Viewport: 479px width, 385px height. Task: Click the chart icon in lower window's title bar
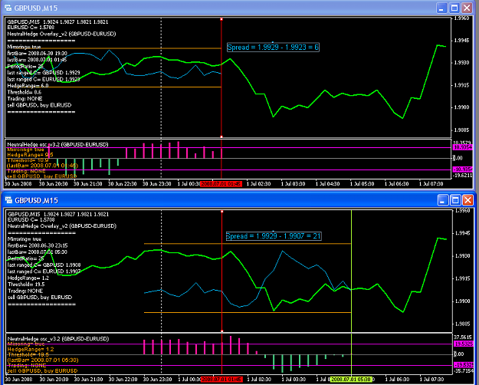click(8, 200)
